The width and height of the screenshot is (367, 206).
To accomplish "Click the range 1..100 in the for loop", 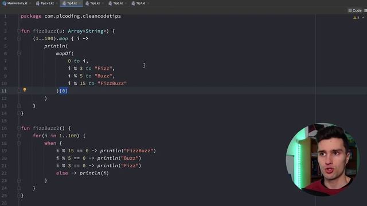I will tap(68, 136).
